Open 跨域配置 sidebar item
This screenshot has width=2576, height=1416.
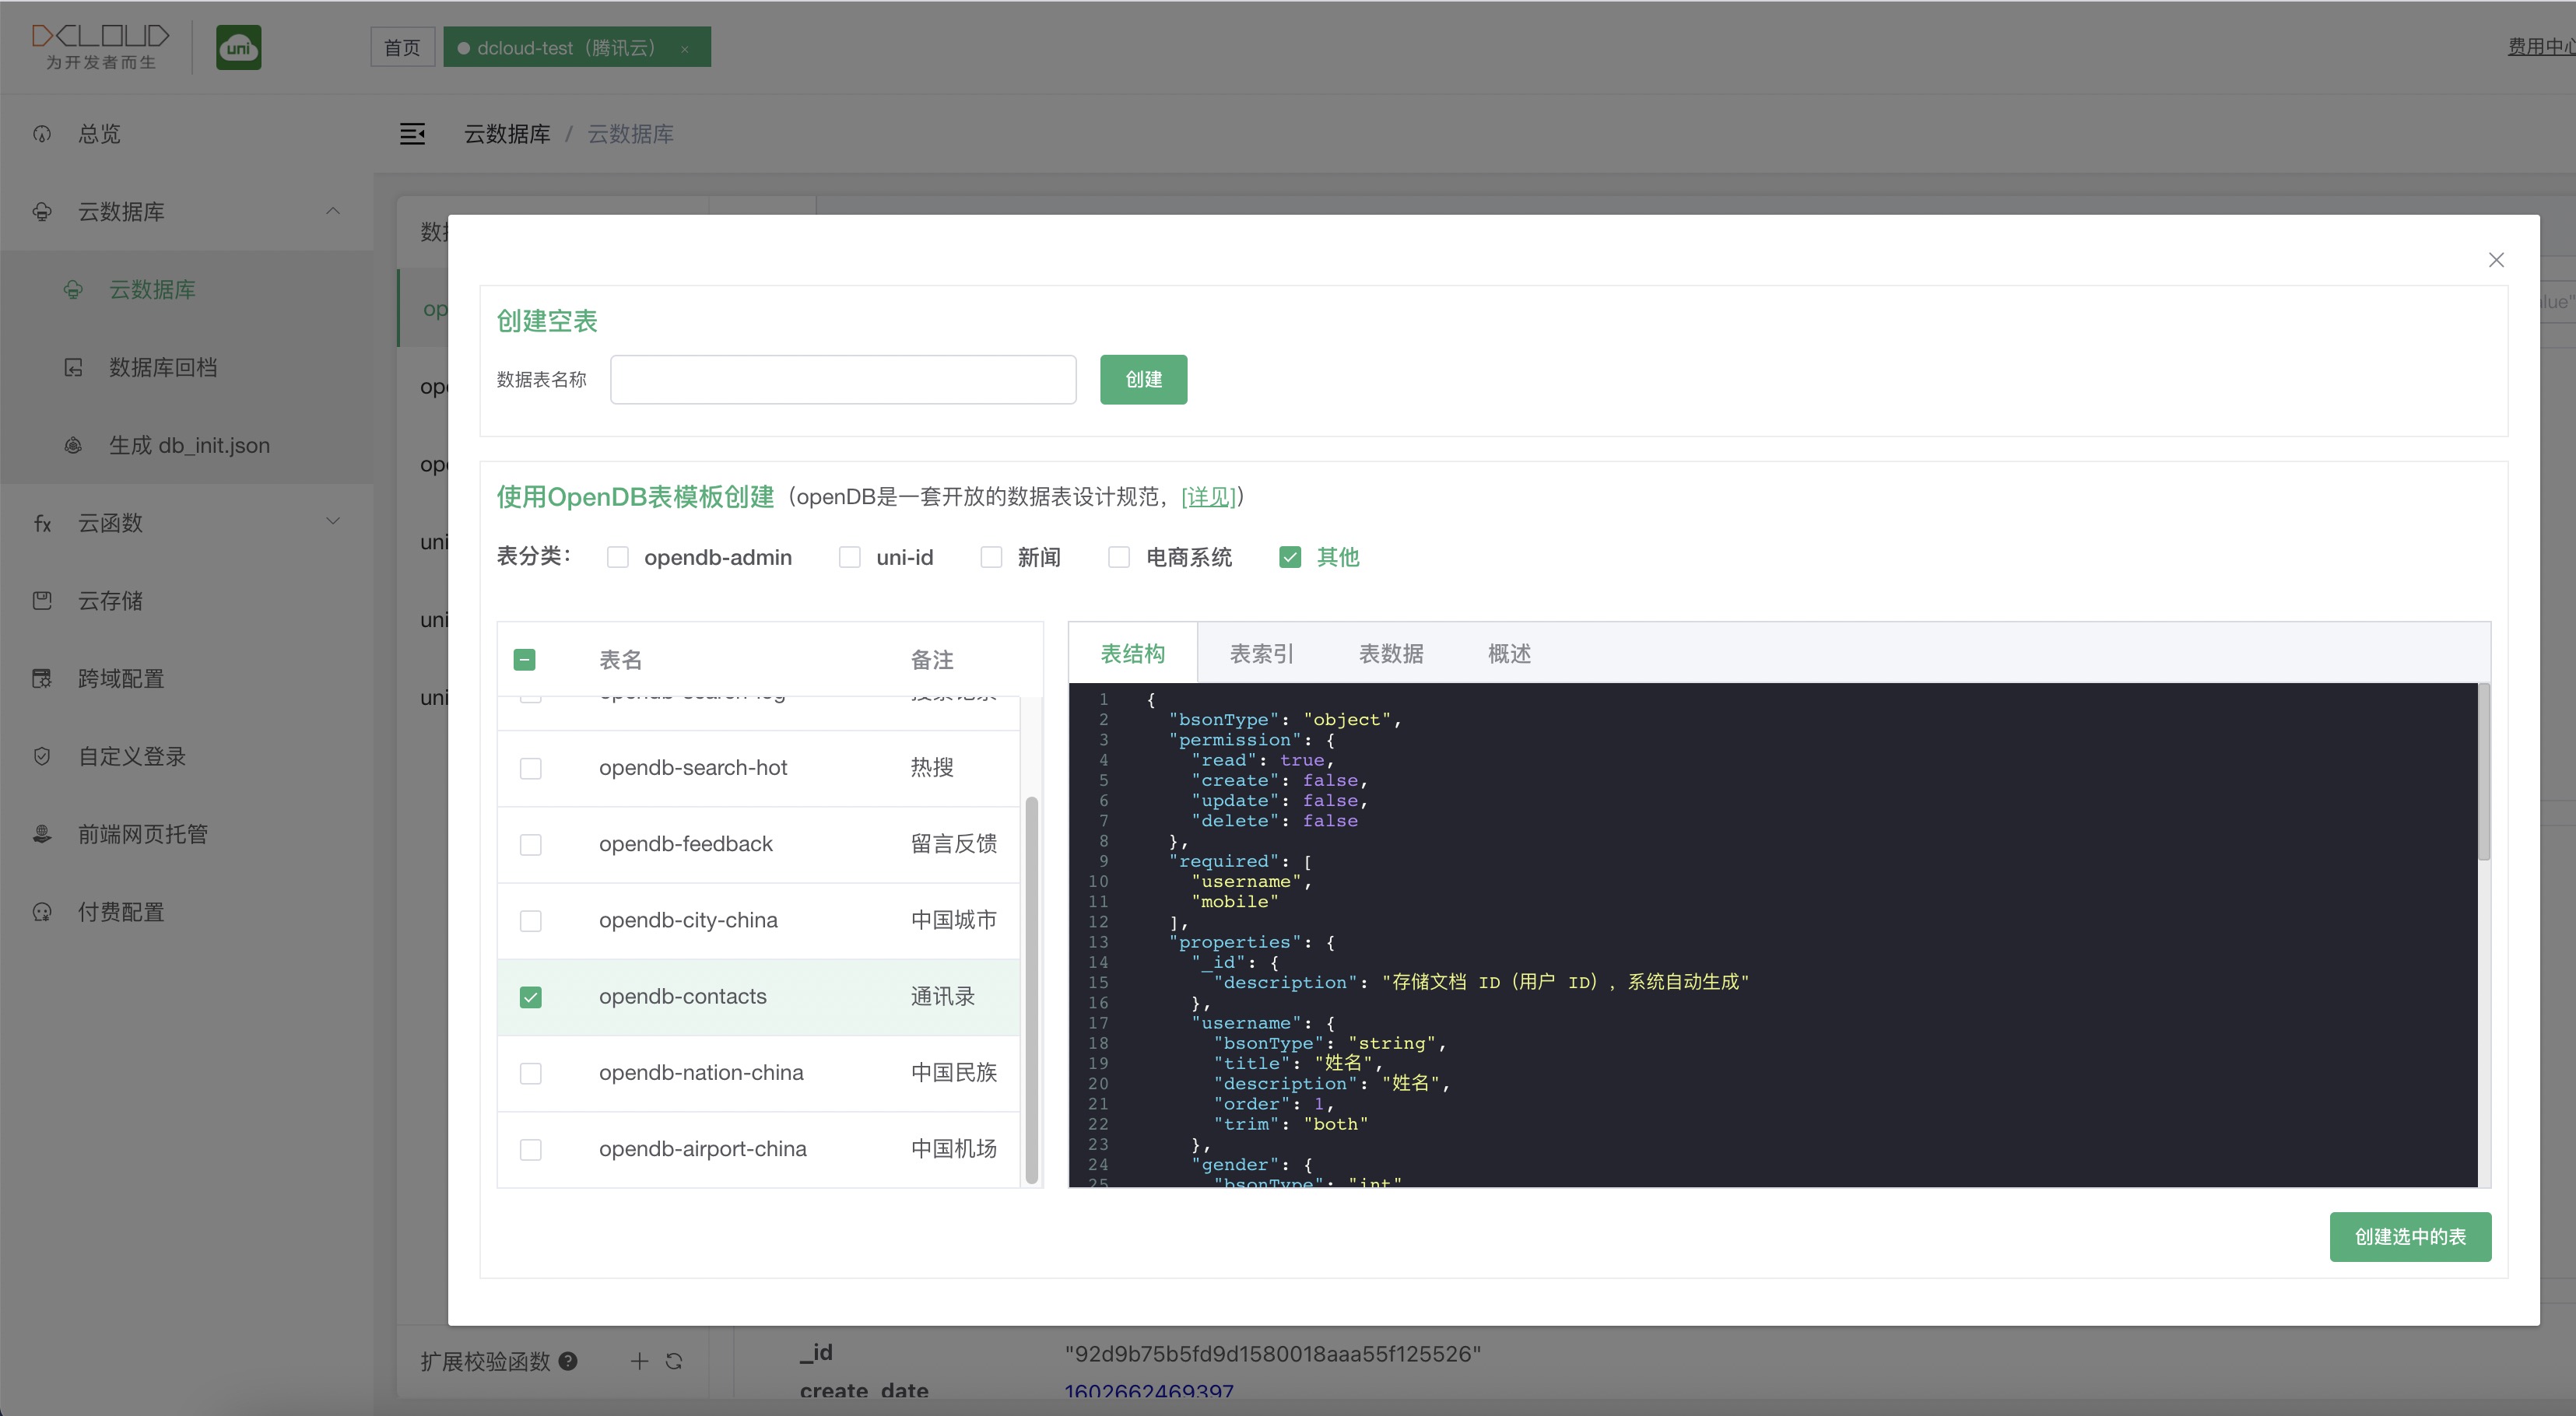click(186, 679)
